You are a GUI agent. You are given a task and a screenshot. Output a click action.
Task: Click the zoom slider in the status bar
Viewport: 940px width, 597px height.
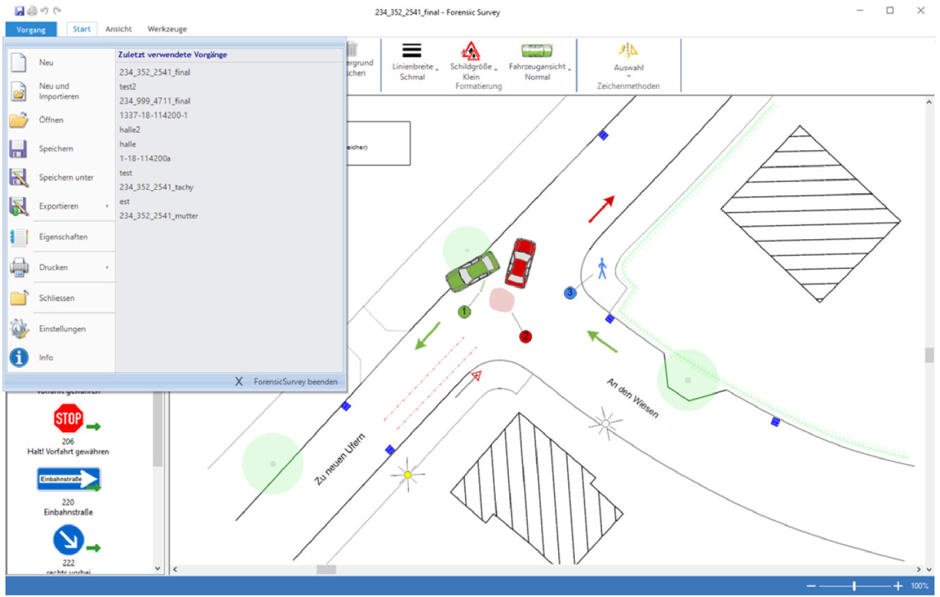tap(854, 586)
